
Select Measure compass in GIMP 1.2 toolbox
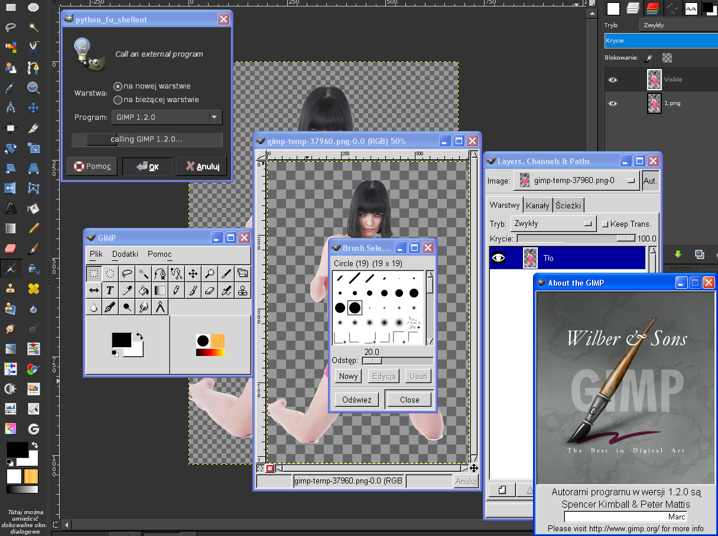[160, 307]
